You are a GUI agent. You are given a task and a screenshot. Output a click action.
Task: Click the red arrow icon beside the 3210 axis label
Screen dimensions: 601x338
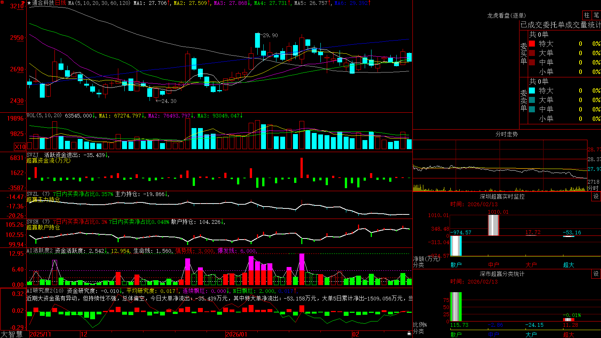point(23,3)
